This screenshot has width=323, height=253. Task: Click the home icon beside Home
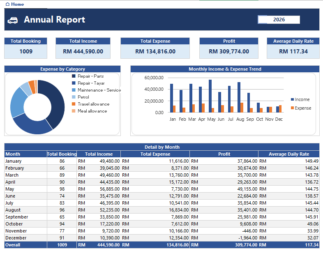coord(8,4)
